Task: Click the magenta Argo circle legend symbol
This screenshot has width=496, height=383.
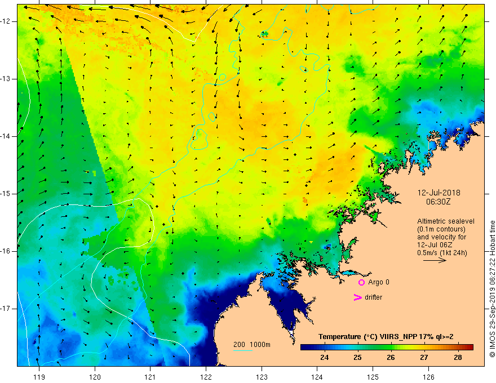Action: (x=361, y=283)
